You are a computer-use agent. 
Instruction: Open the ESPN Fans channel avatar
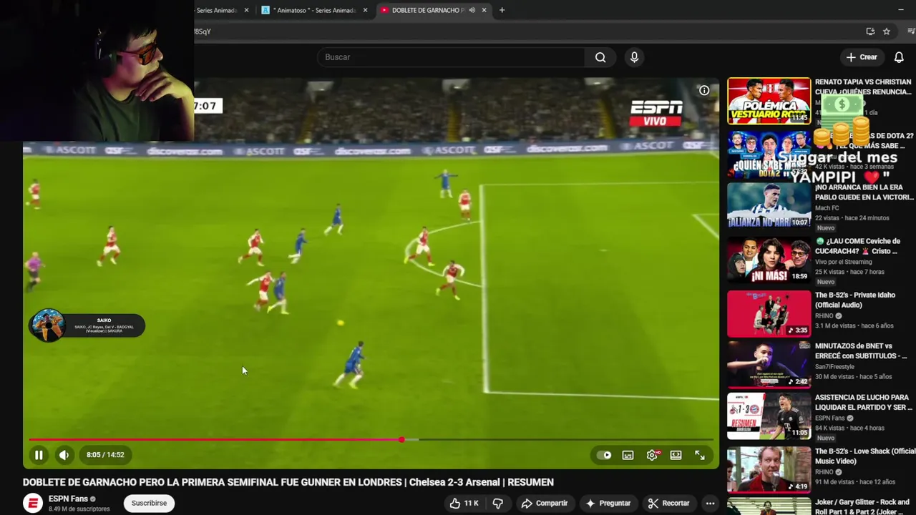point(33,504)
